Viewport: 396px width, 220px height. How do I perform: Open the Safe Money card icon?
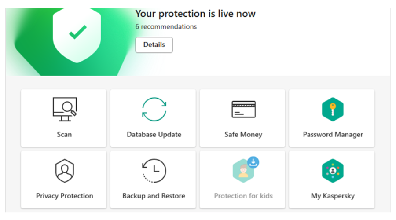pyautogui.click(x=243, y=109)
